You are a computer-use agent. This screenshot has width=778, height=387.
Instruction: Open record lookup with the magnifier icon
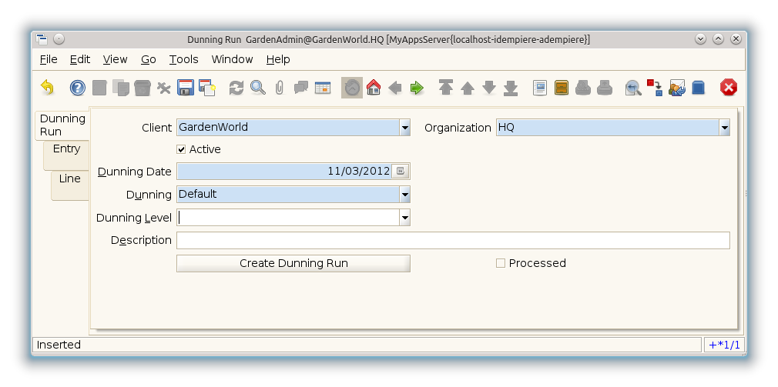tap(258, 88)
